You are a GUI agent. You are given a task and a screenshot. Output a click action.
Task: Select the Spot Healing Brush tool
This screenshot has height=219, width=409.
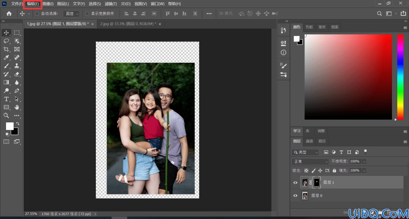click(x=17, y=57)
